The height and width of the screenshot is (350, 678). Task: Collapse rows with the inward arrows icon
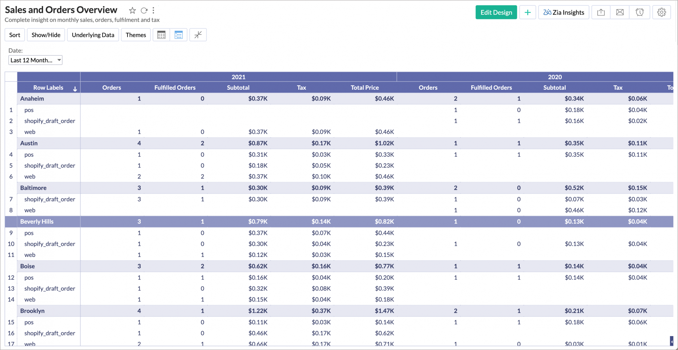pyautogui.click(x=198, y=35)
